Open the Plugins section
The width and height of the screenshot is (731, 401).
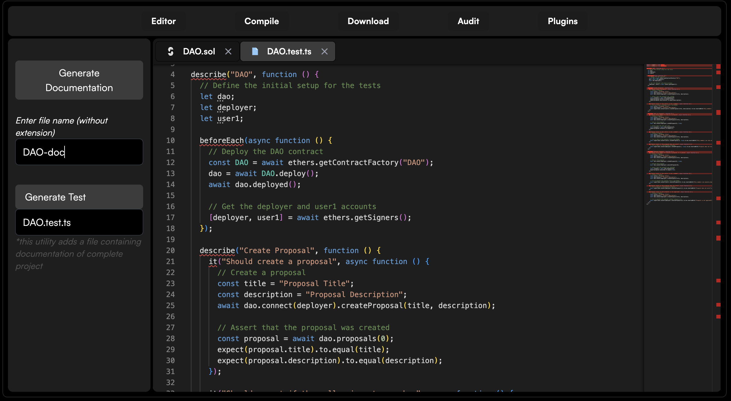pos(562,21)
